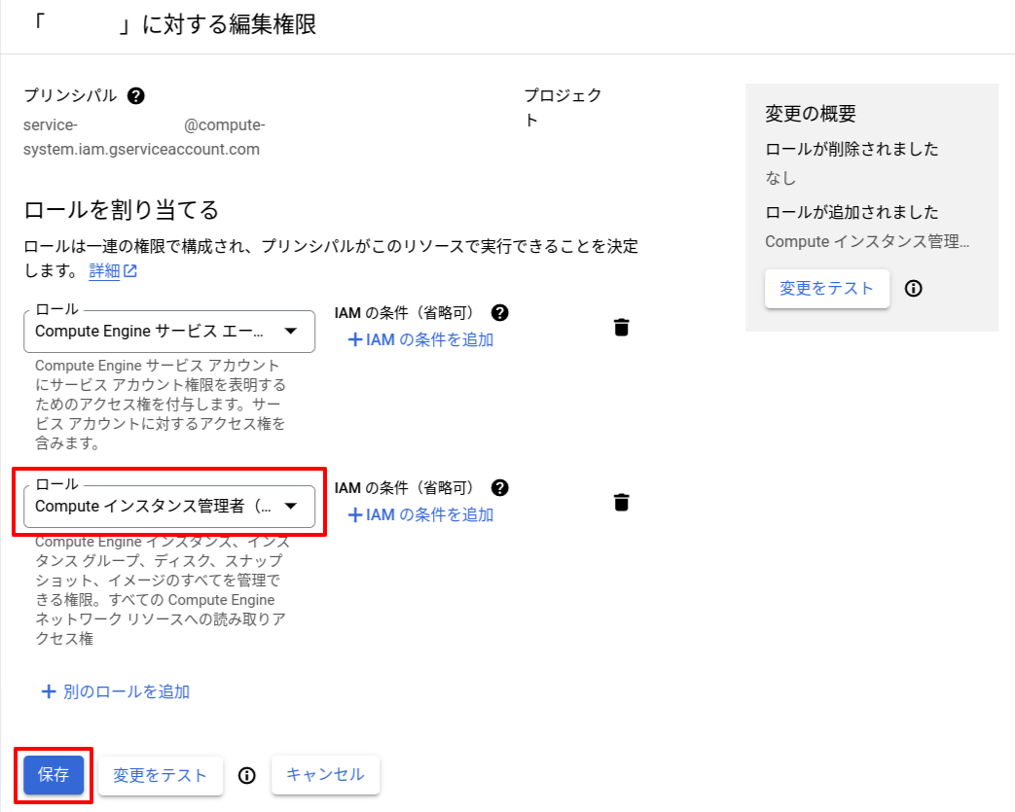Screen dimensions: 1015x812
Task: Open the Compute インスタンス管理者 role dropdown
Action: (x=169, y=507)
